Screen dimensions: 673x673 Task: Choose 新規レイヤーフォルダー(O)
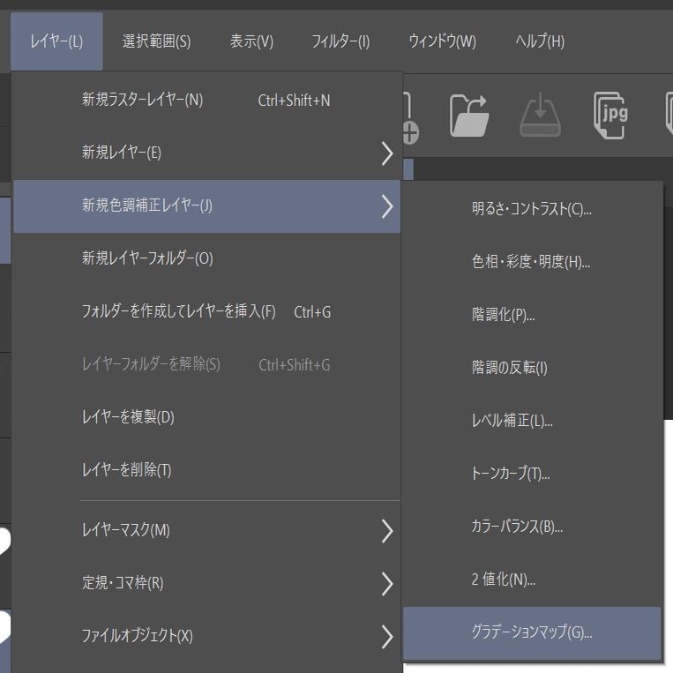207,258
